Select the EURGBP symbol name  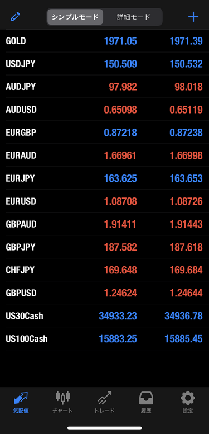[x=21, y=133]
